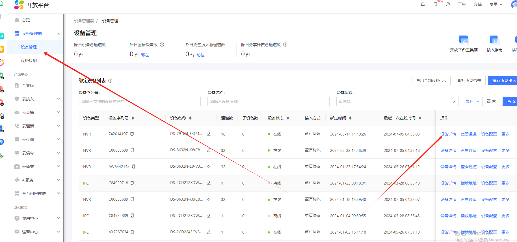
Task: Edit name of device C80653699 with pencil icon
Action: 209,150
